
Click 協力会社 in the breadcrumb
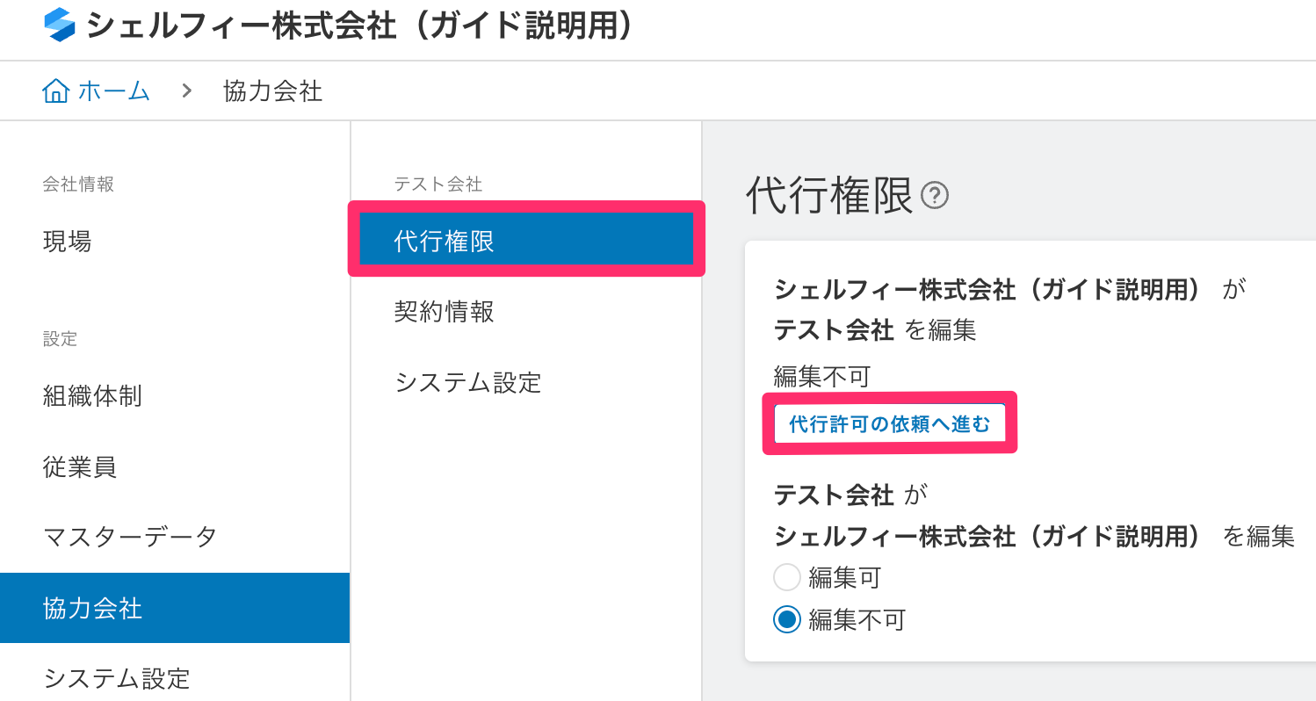click(x=273, y=90)
